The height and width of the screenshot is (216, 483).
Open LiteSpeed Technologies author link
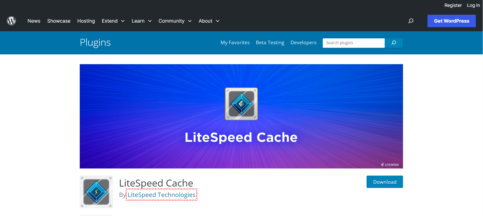(x=162, y=195)
